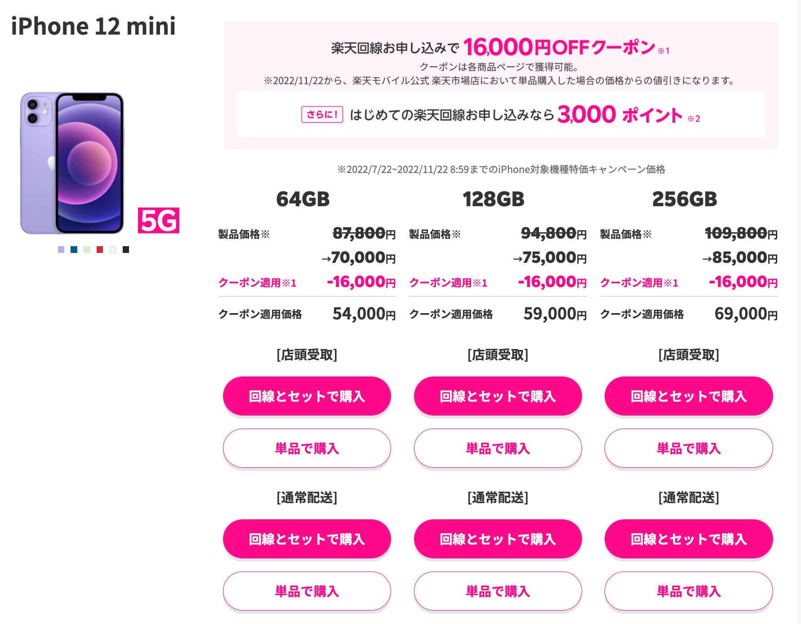Buy 64GB with line set, standard delivery
The image size is (801, 624).
click(x=307, y=539)
